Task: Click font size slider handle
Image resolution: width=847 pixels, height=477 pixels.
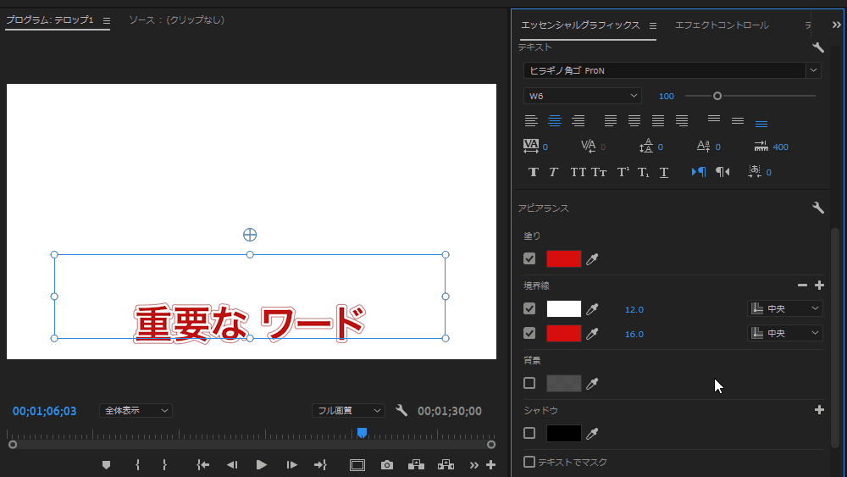Action: (717, 96)
